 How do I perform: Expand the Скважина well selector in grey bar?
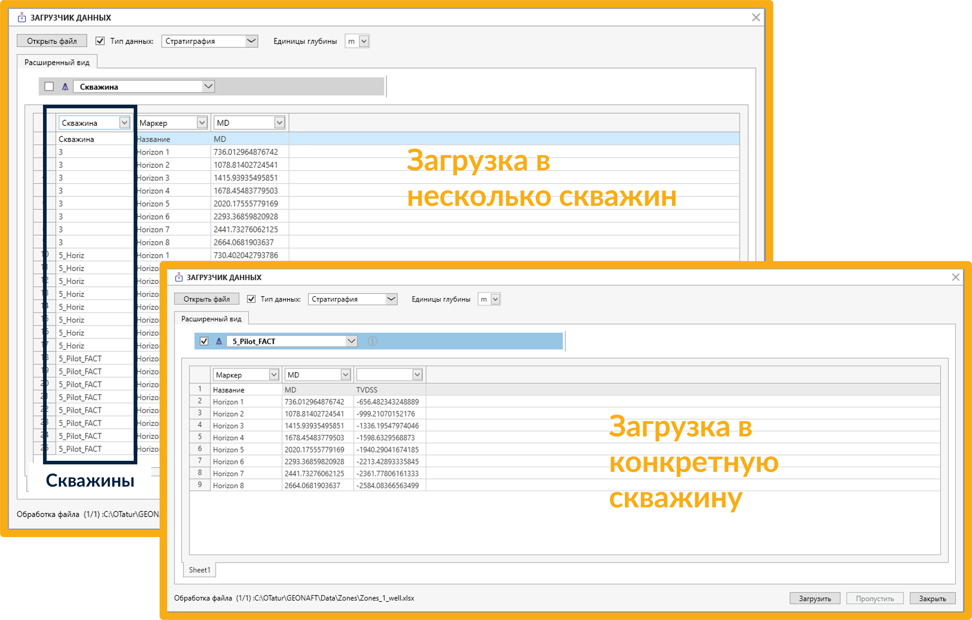[x=208, y=86]
